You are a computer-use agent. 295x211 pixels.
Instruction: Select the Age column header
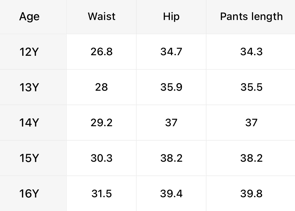click(29, 17)
